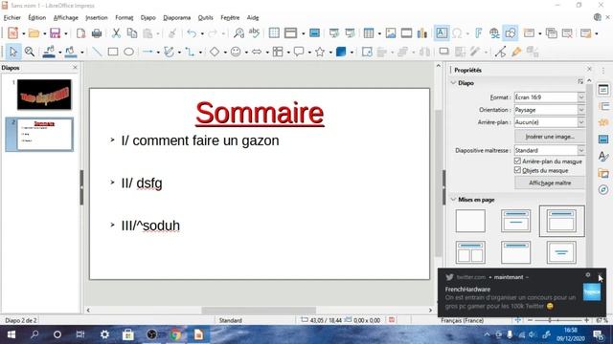Insert image from toolbar icon
This screenshot has height=344, width=613.
point(391,33)
